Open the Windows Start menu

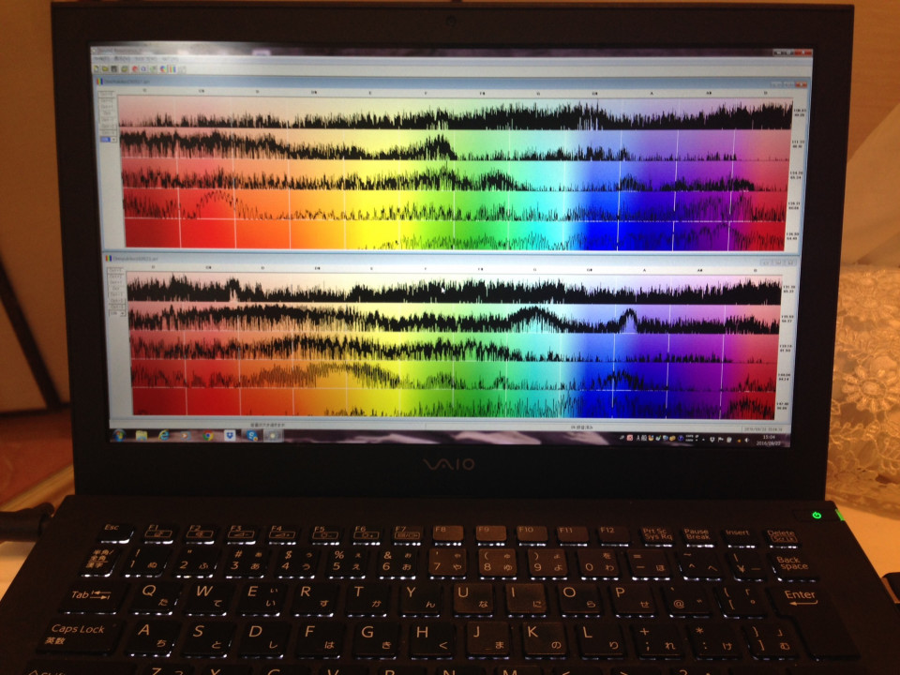pos(119,436)
